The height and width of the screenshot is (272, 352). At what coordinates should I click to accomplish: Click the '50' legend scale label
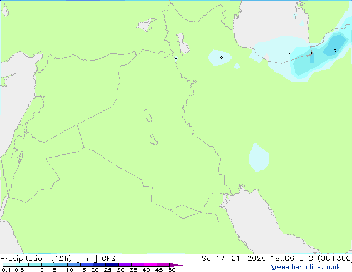point(172,270)
